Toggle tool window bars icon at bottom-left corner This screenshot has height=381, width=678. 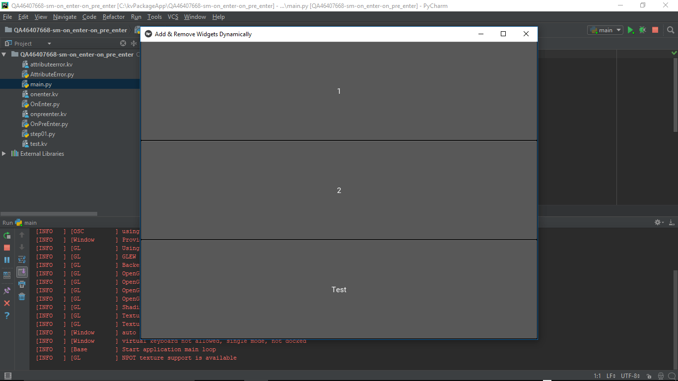click(7, 376)
